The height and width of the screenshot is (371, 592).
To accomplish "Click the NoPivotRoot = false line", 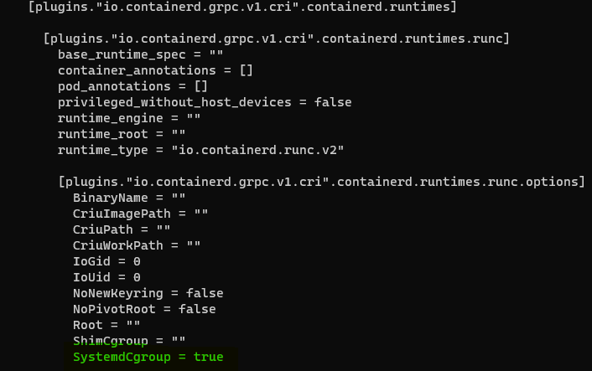I will click(x=144, y=309).
